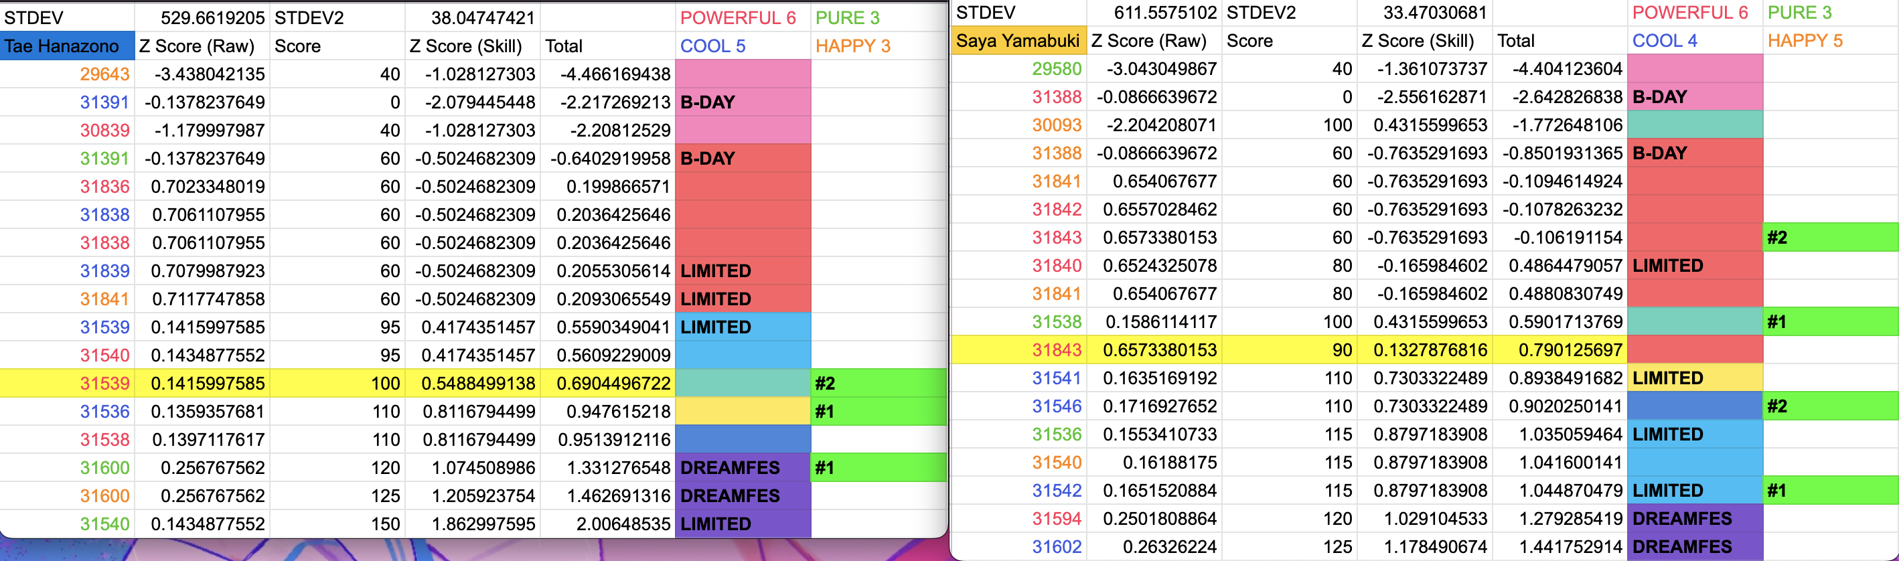
Task: Click STDEV value 529.6619205
Action: click(x=202, y=17)
